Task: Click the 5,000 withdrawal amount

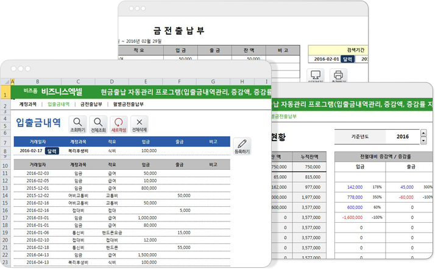Action: 185,211
